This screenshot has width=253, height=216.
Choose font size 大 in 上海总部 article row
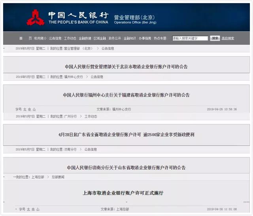click(x=28, y=209)
